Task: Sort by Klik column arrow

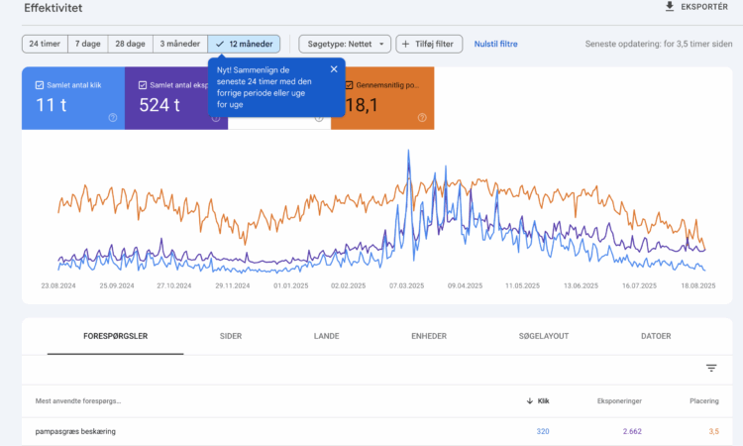Action: pyautogui.click(x=530, y=401)
